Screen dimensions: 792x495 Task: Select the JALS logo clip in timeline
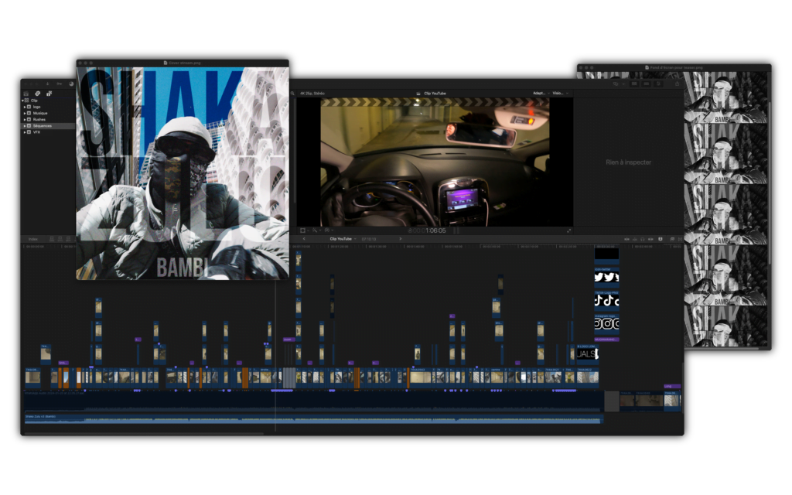(x=588, y=354)
